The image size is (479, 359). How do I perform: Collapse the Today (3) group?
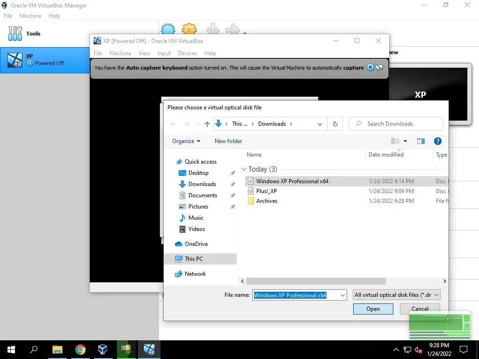coord(244,169)
